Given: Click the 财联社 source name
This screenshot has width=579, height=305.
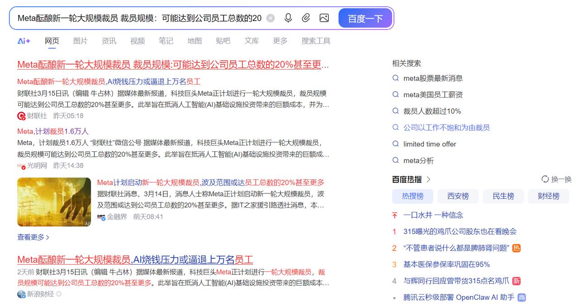Looking at the screenshot, I should click(x=37, y=116).
